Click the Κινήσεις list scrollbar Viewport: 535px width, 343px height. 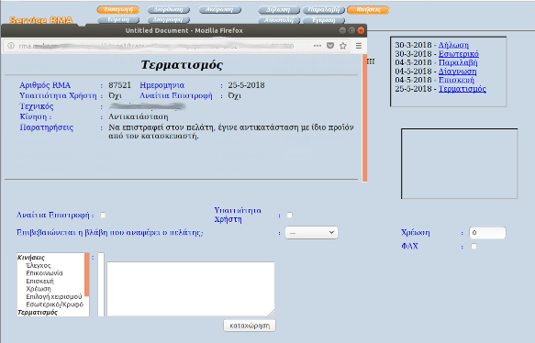coord(86,274)
